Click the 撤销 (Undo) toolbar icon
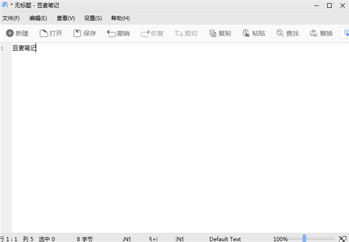349x242 pixels. [x=111, y=33]
